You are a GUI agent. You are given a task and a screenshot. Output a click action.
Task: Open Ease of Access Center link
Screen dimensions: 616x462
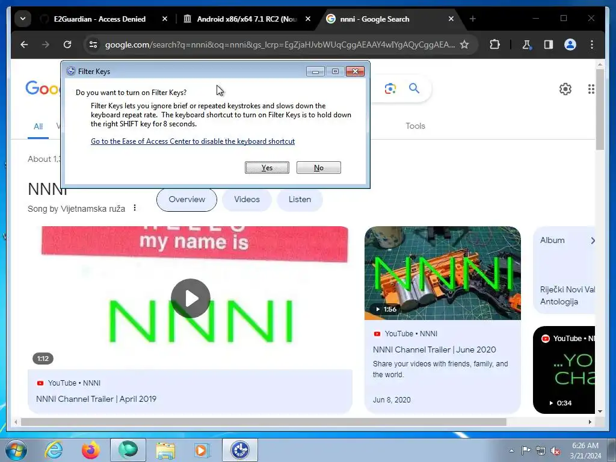click(192, 141)
